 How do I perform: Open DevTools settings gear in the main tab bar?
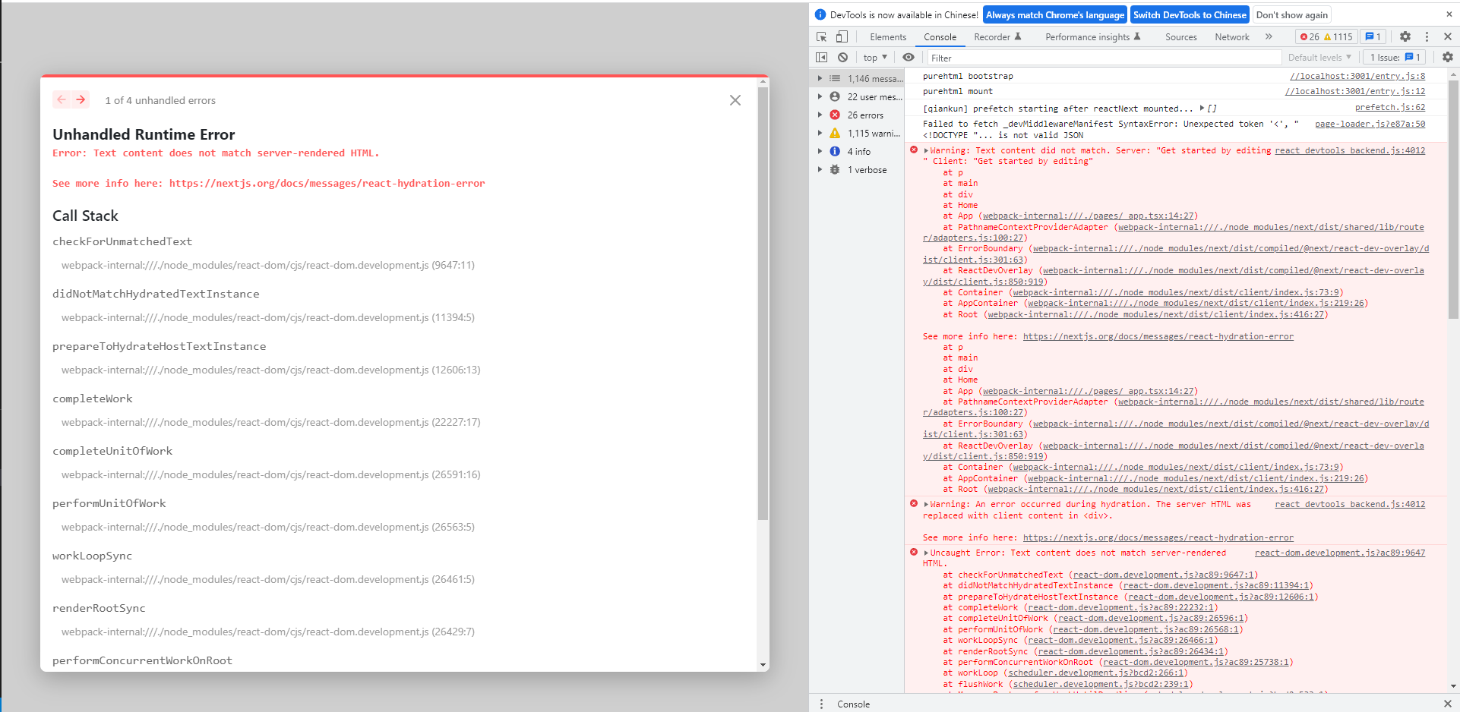[x=1405, y=36]
